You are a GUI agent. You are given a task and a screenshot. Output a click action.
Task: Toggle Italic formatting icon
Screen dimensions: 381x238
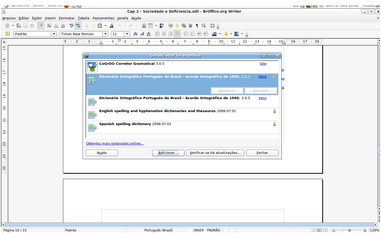pyautogui.click(x=142, y=34)
